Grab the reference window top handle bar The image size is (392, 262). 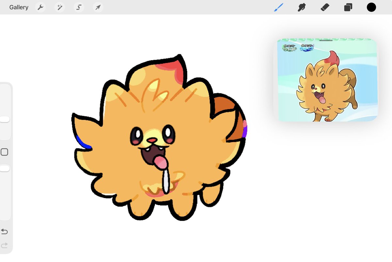pyautogui.click(x=326, y=41)
